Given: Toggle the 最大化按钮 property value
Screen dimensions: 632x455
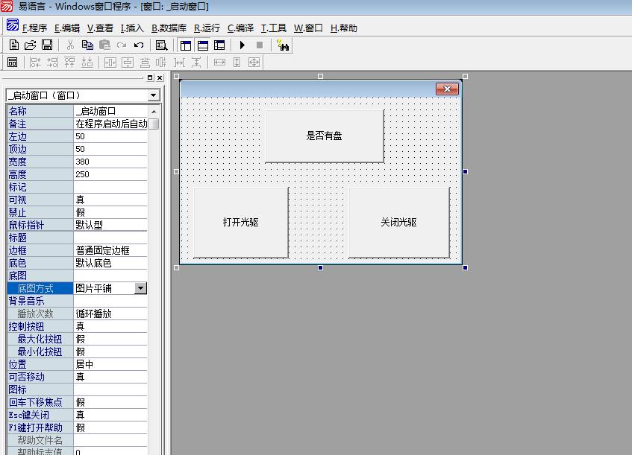Looking at the screenshot, I should tap(110, 339).
